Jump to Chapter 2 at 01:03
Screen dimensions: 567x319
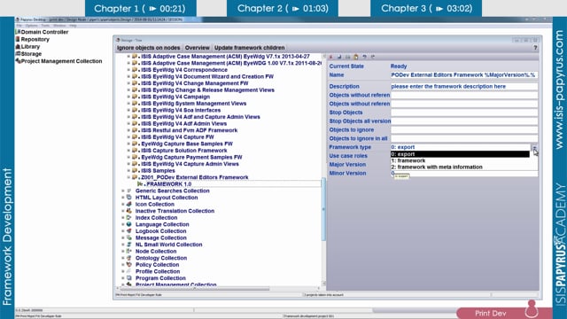coord(283,8)
